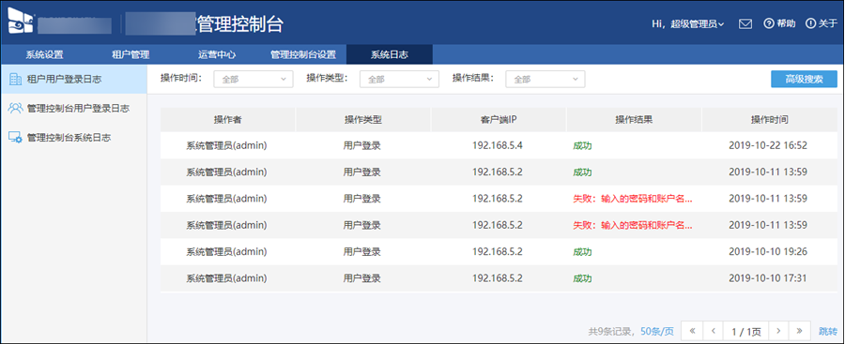Click the 跳转 link
The width and height of the screenshot is (845, 344).
tap(828, 331)
